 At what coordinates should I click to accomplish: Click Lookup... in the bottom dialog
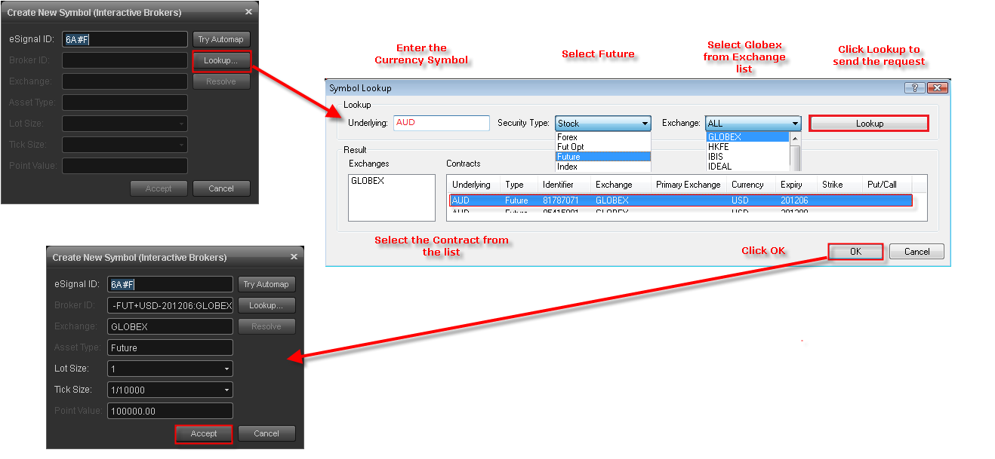click(266, 305)
